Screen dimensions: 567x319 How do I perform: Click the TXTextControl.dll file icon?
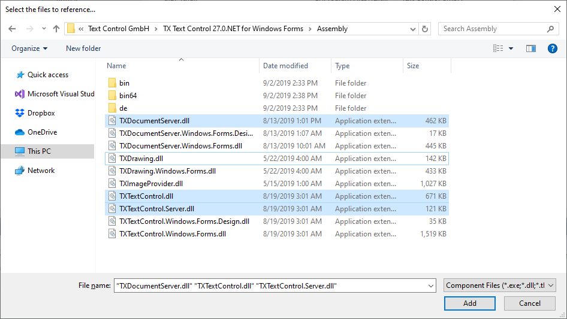112,196
